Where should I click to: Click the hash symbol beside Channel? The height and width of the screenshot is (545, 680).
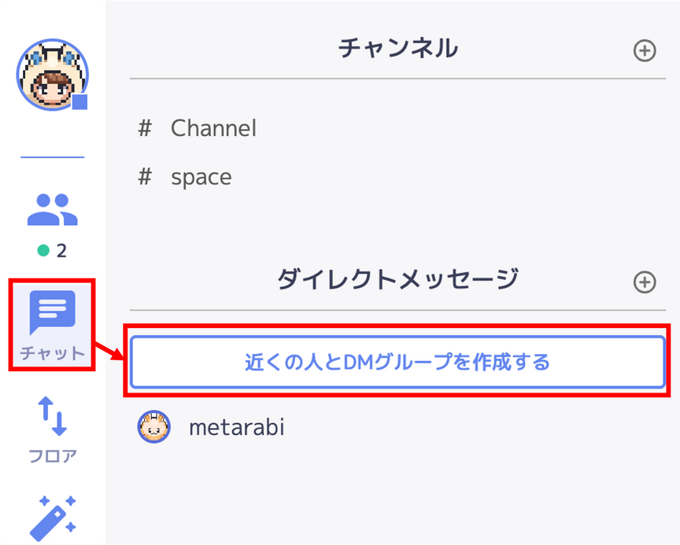(145, 128)
